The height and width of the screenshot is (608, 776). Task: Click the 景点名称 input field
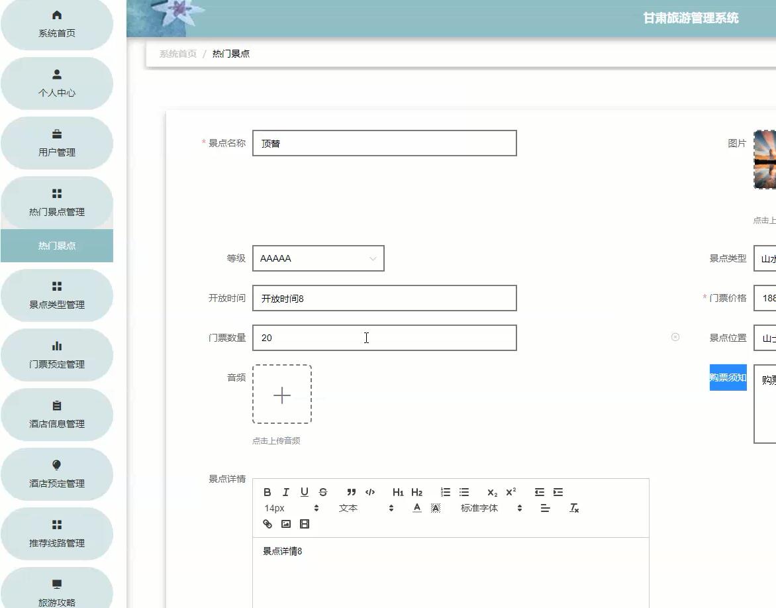384,143
